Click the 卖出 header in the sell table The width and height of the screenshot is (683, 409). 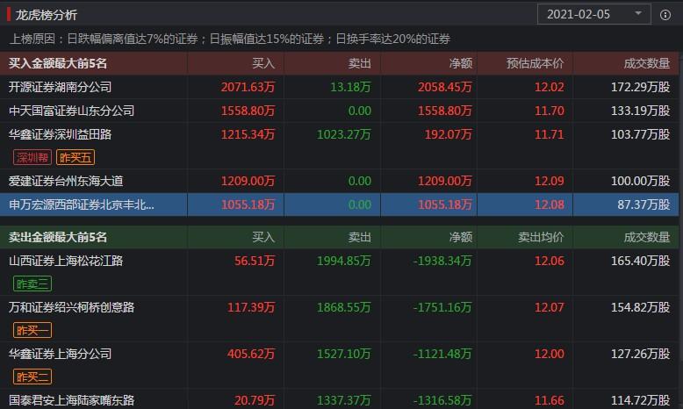(360, 237)
